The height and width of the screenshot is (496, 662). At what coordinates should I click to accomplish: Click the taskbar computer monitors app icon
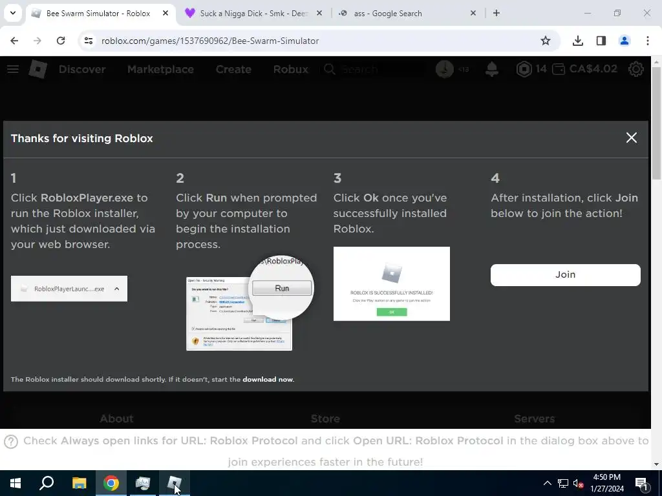[143, 483]
